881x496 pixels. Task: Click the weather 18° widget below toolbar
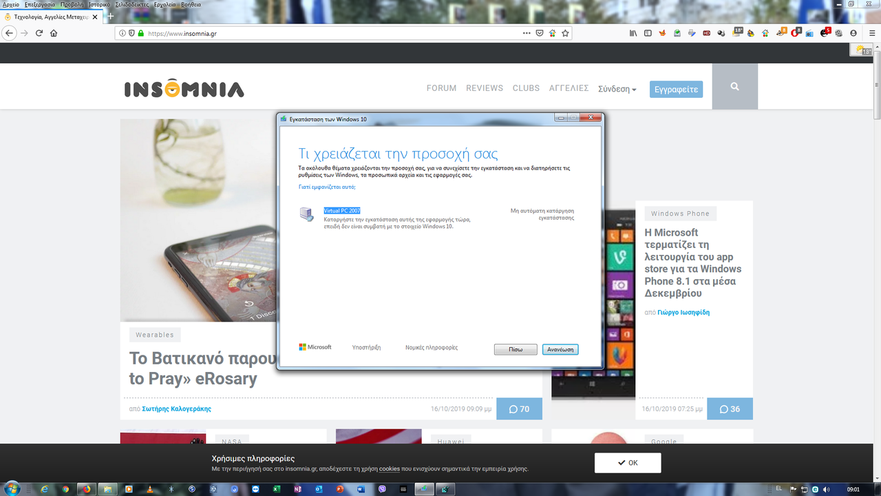point(862,50)
